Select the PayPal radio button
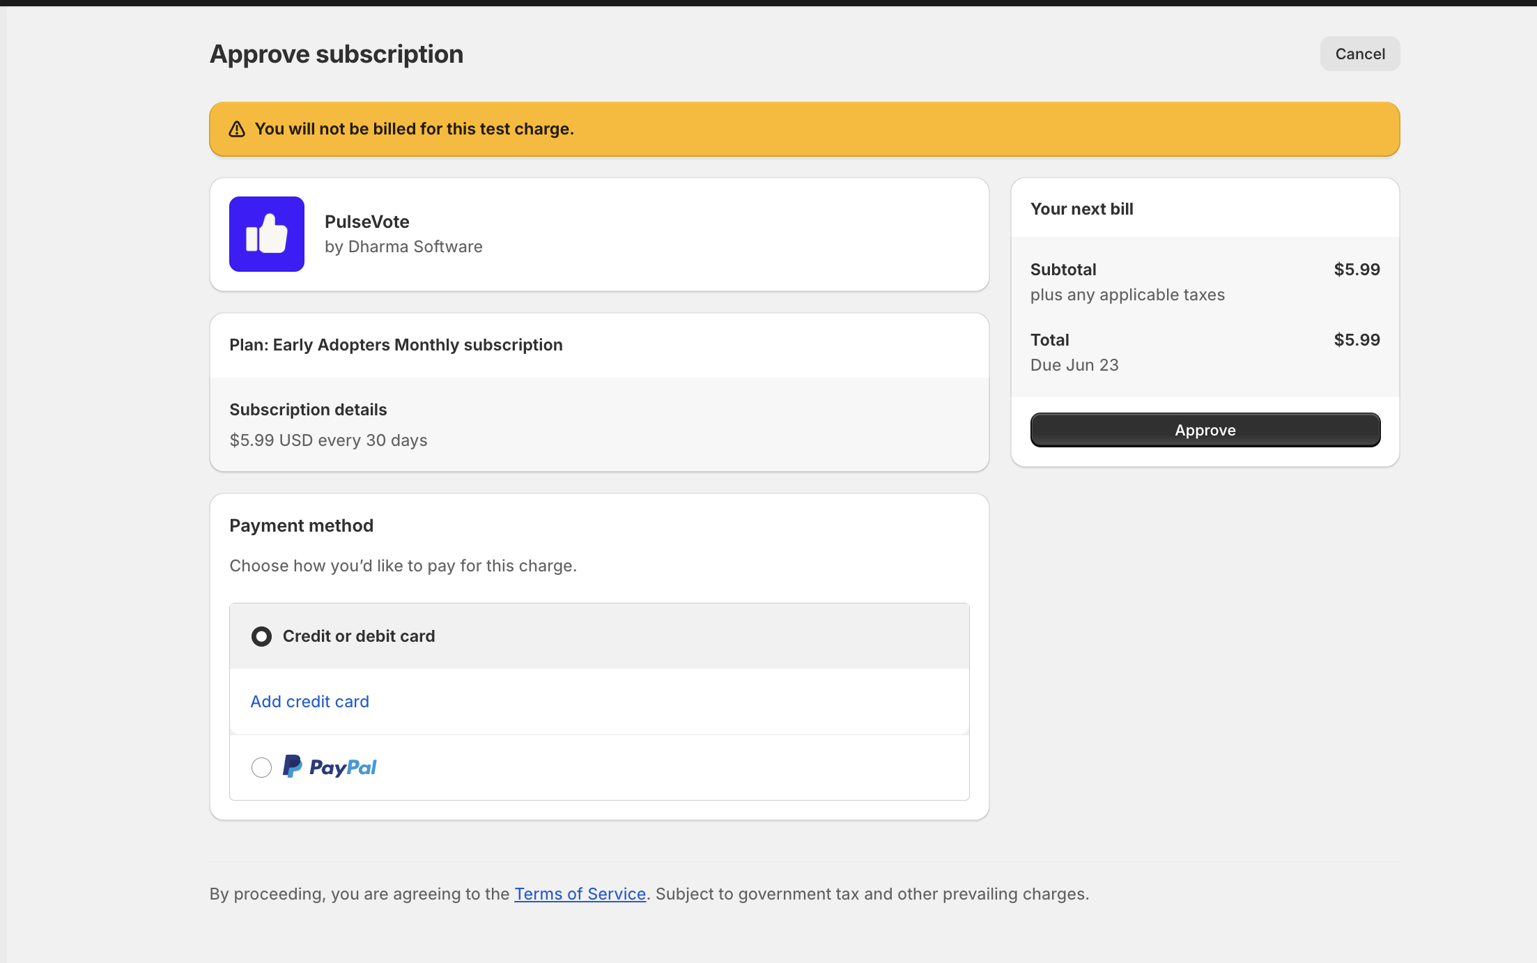 pyautogui.click(x=261, y=767)
